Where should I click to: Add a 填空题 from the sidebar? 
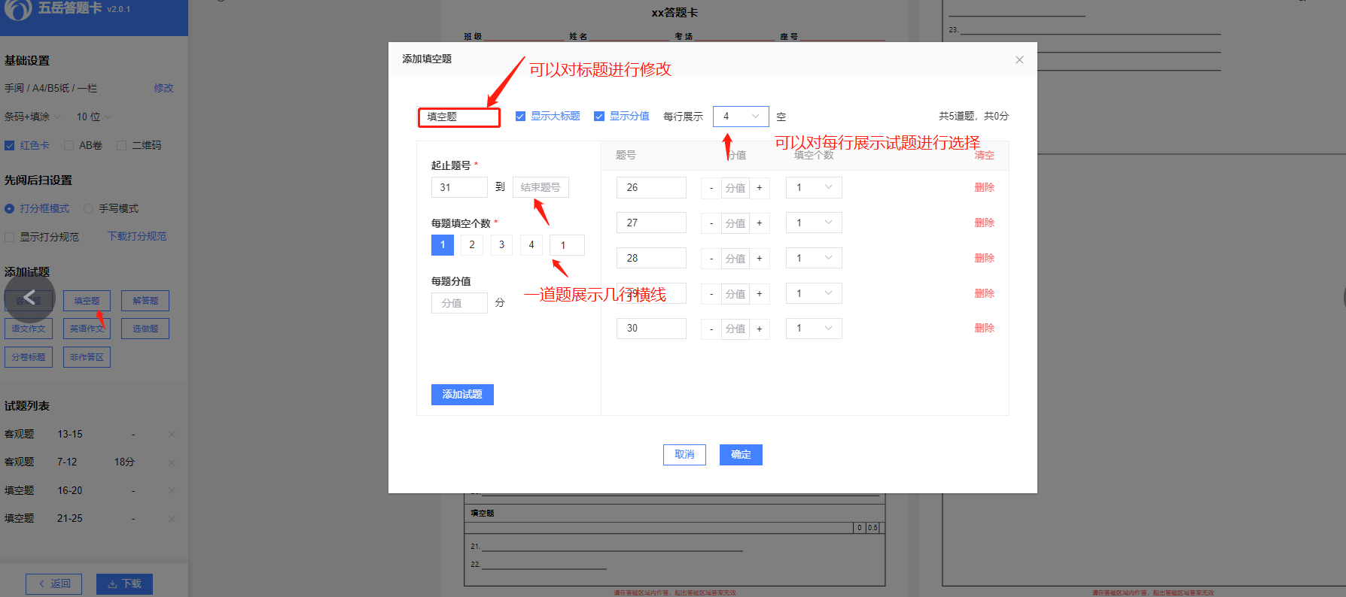click(87, 301)
